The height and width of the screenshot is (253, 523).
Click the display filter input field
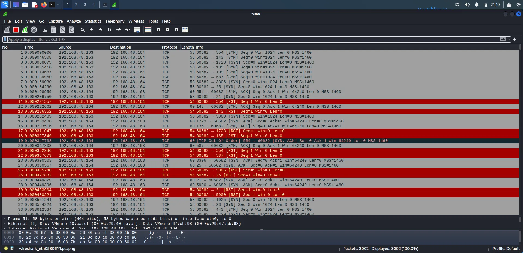pos(245,39)
